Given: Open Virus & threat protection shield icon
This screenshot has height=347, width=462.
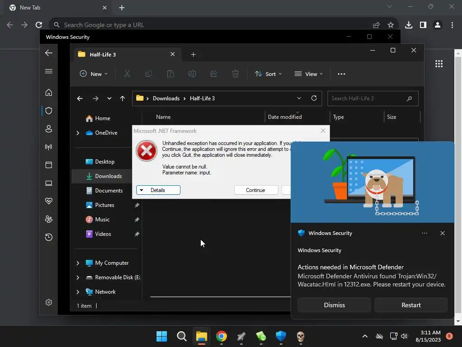Looking at the screenshot, I should [x=49, y=111].
